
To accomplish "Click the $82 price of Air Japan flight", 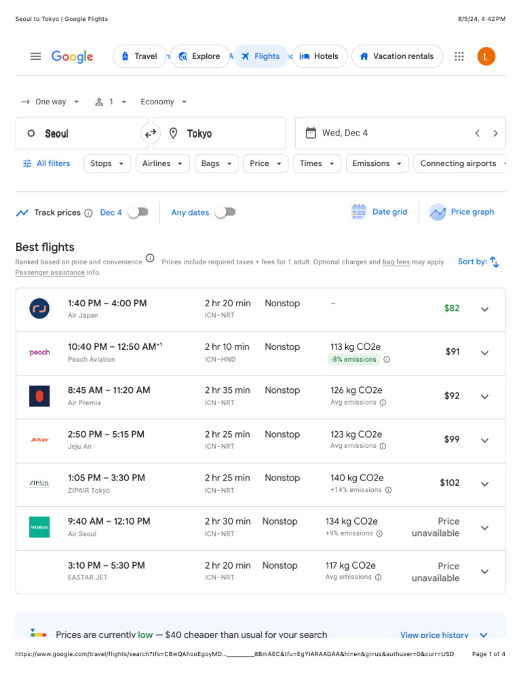I will coord(452,308).
